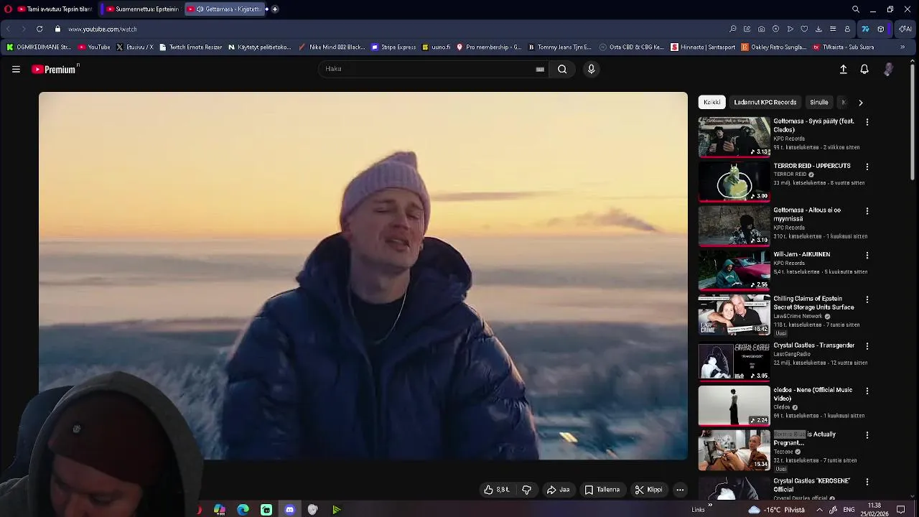Switch to Gettomasa - Kirjatatti browser tab
The image size is (919, 517).
click(x=225, y=9)
